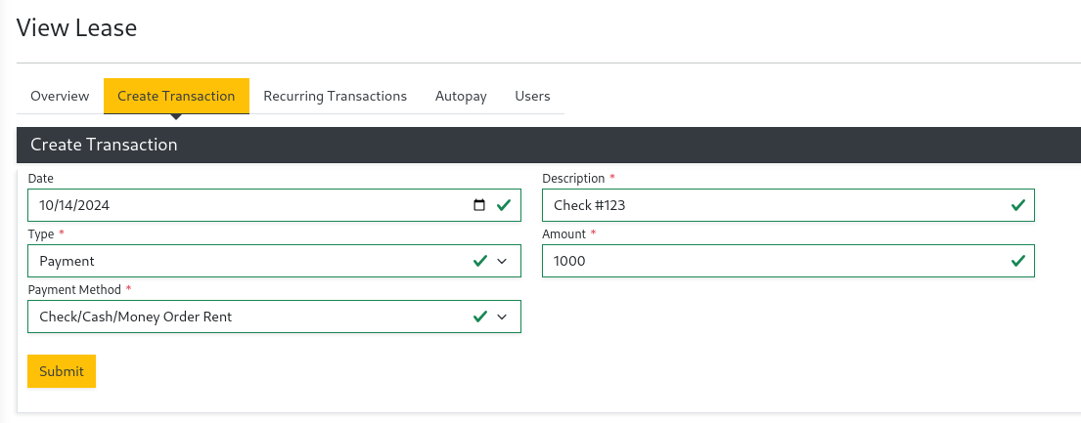
Task: Select the Create Transaction tab
Action: pyautogui.click(x=176, y=96)
